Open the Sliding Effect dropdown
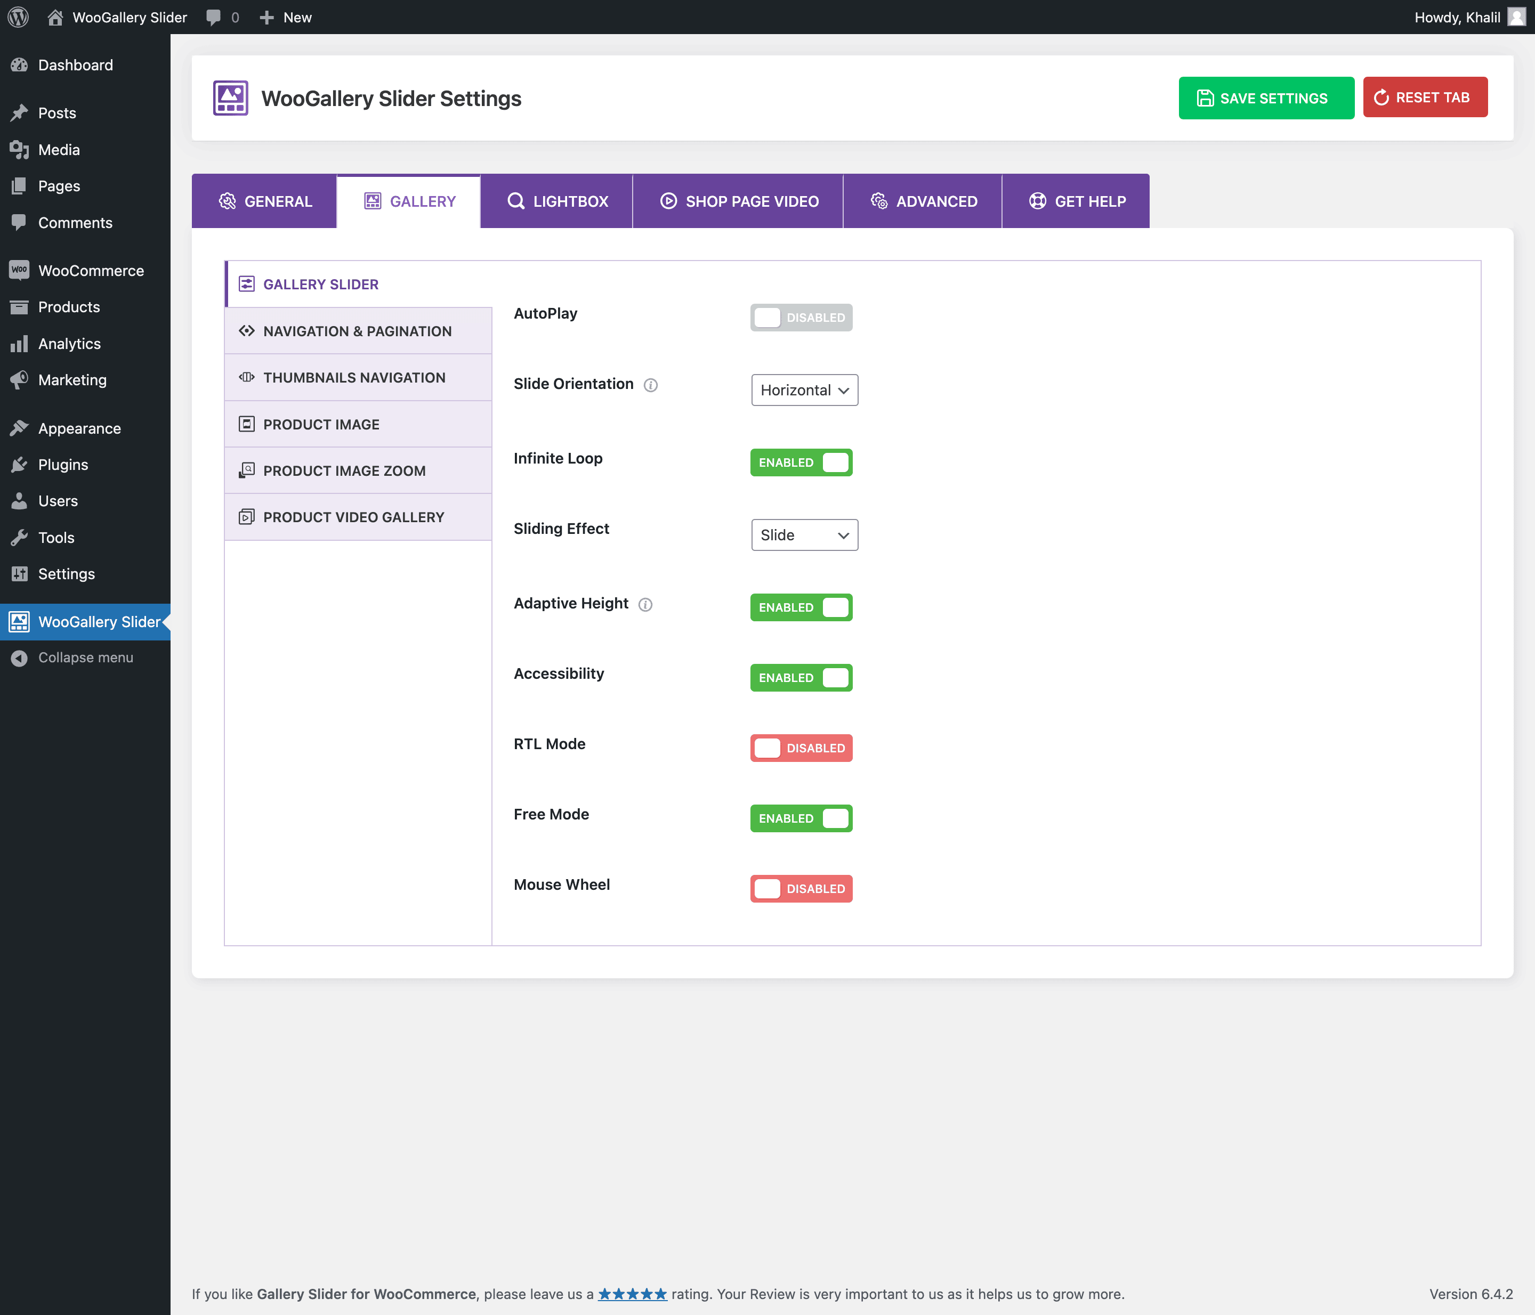The height and width of the screenshot is (1315, 1535). point(804,534)
